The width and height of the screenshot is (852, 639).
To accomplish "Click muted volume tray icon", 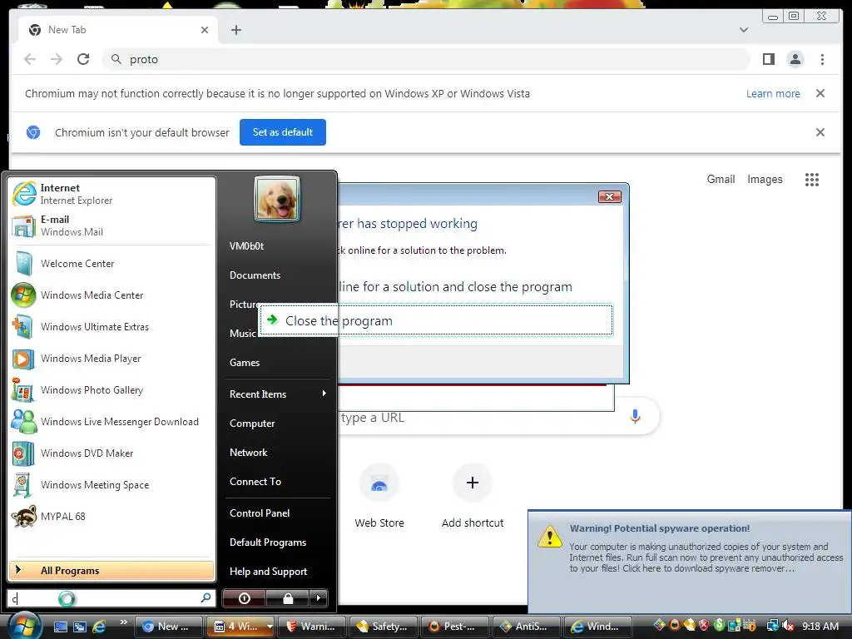I will pyautogui.click(x=788, y=626).
